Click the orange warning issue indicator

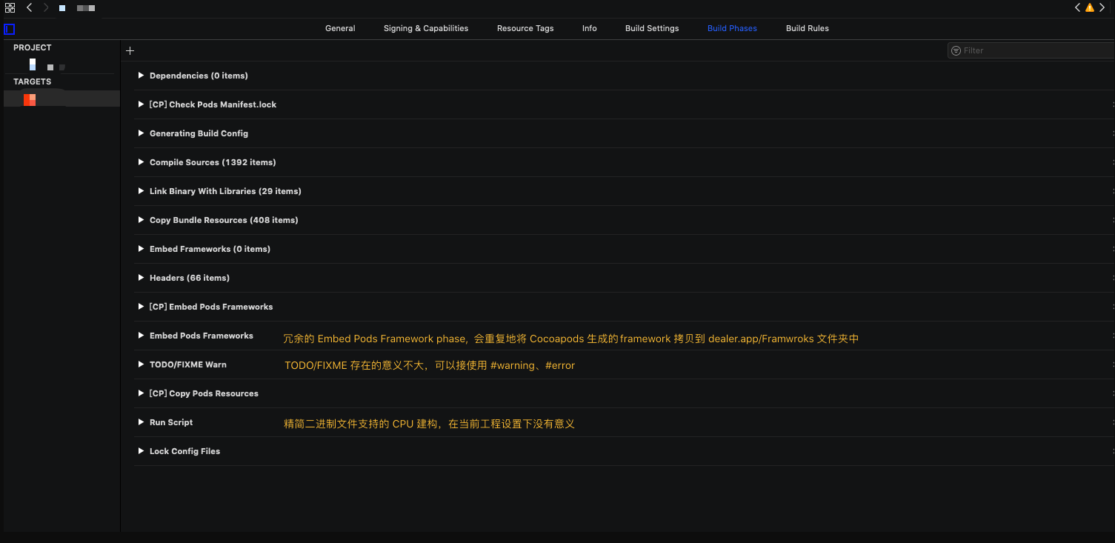click(x=1089, y=7)
